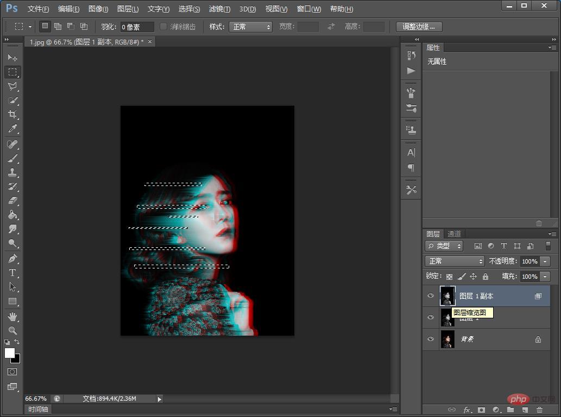
Task: Select the Pen tool
Action: point(12,258)
